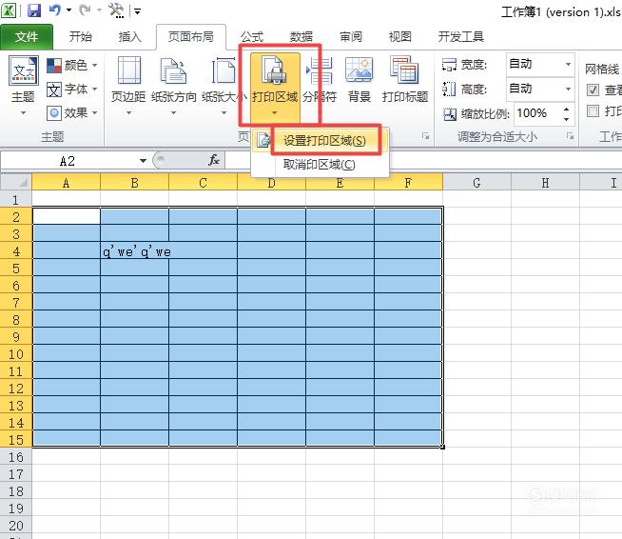Switch to the 开发工具 tab

click(x=461, y=37)
